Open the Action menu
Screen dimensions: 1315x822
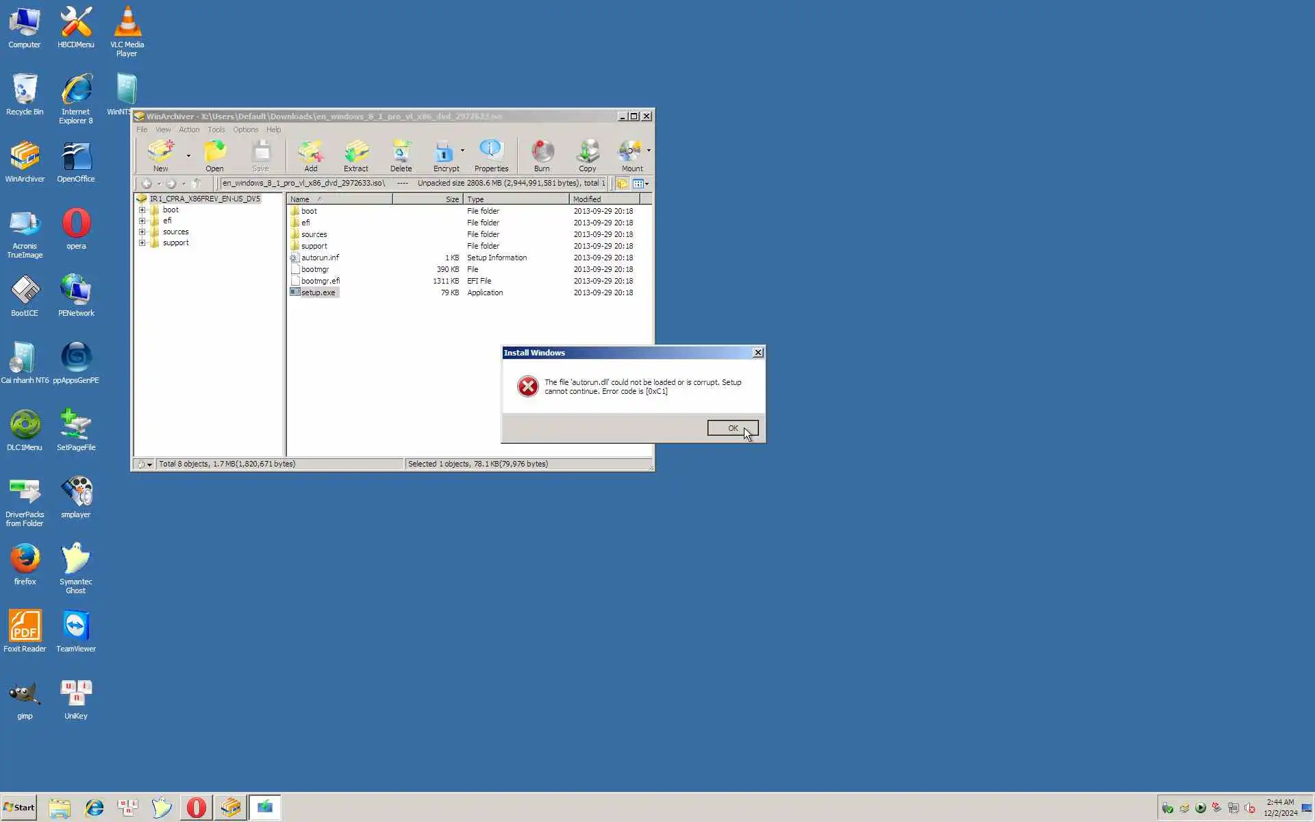pos(189,129)
